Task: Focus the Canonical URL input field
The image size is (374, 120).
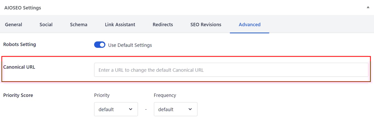Action: coord(231,70)
